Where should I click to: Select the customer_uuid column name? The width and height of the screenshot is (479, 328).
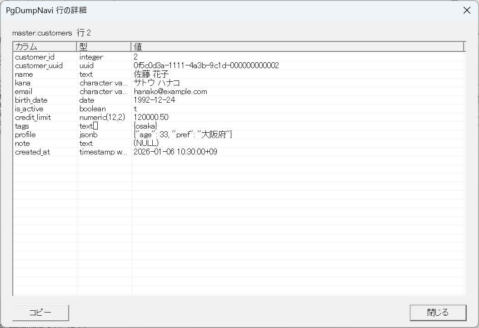click(39, 66)
